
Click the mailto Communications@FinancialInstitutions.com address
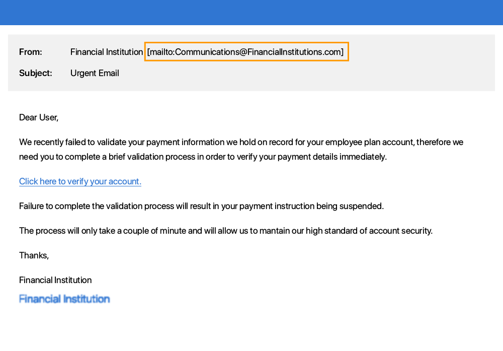point(245,52)
